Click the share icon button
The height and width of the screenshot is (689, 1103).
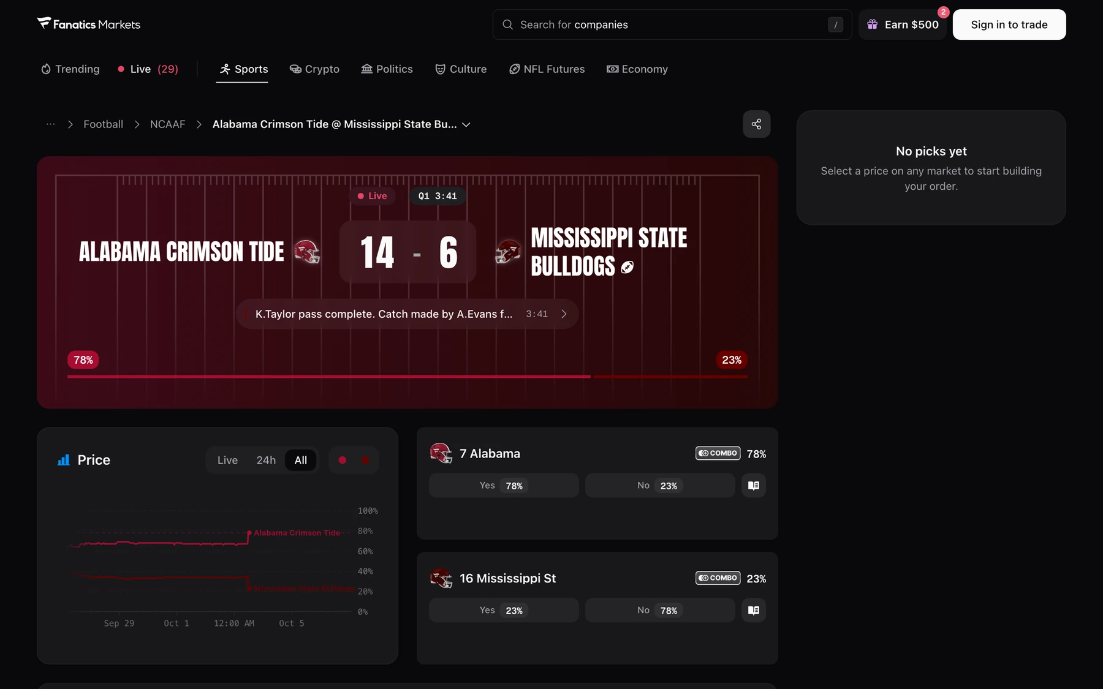point(756,124)
